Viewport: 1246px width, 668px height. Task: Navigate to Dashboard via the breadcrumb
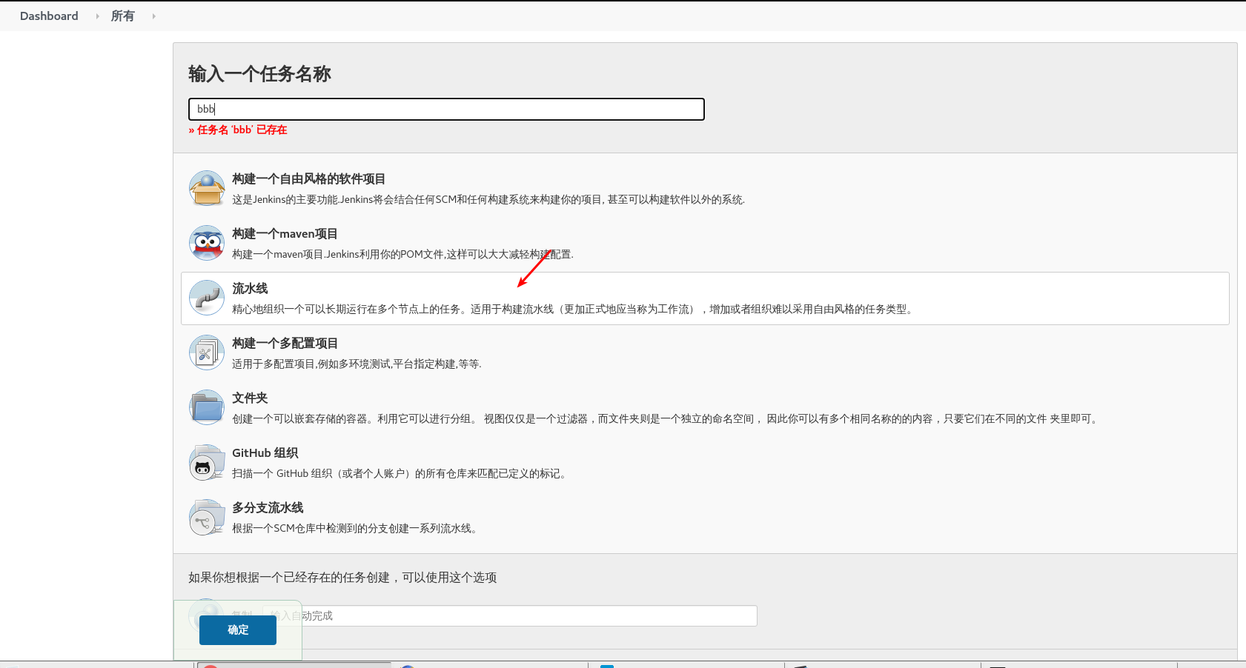tap(48, 16)
